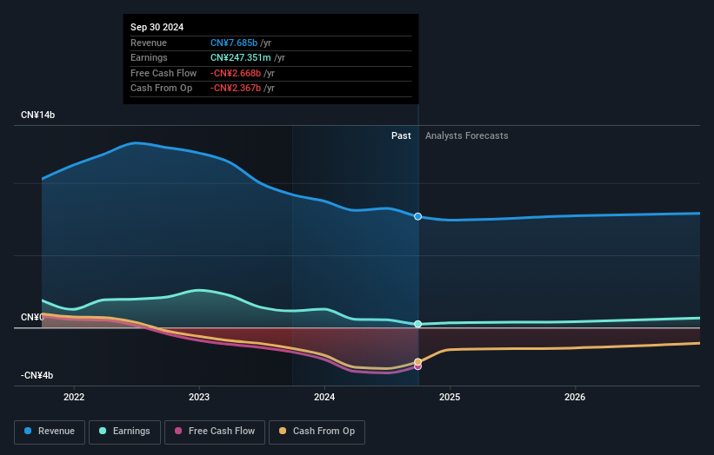The height and width of the screenshot is (455, 714).
Task: Click the Analysts Forecasts label
Action: tap(467, 135)
